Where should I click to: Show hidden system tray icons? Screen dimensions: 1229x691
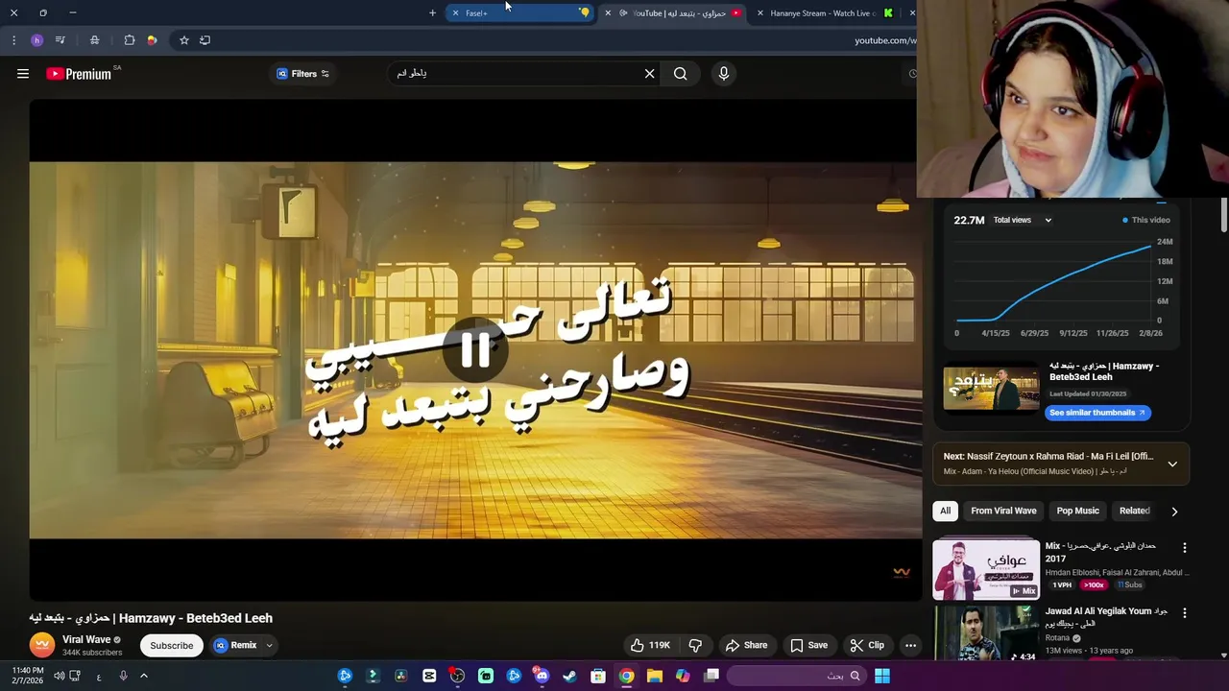(144, 677)
